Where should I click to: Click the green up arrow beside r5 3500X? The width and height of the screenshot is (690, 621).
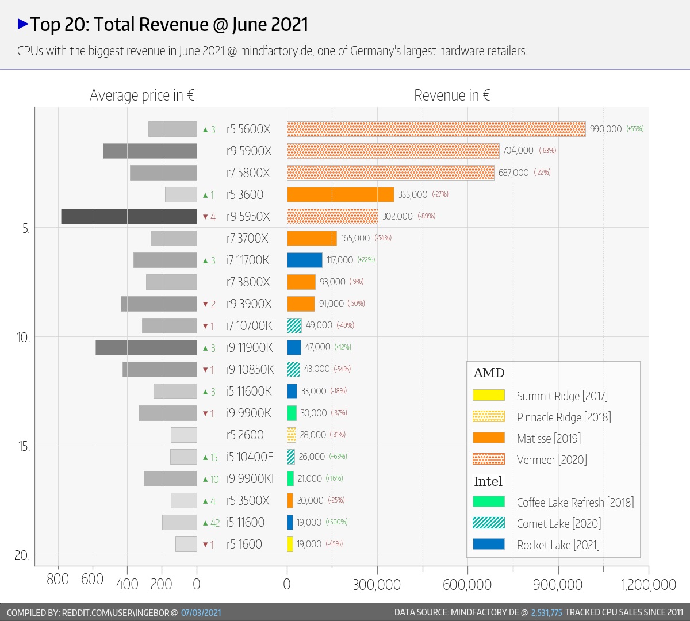205,501
